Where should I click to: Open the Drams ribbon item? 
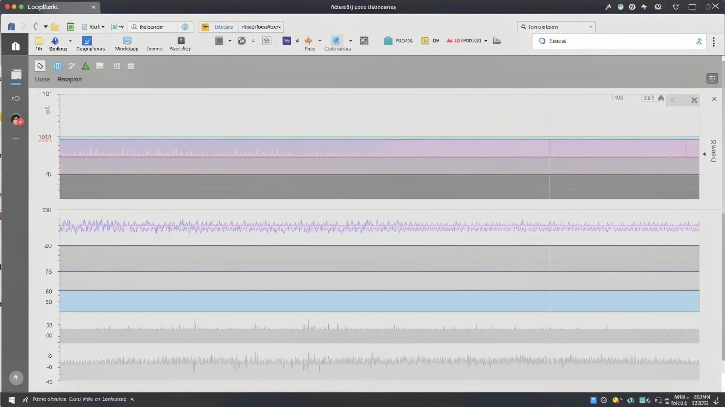[x=154, y=48]
